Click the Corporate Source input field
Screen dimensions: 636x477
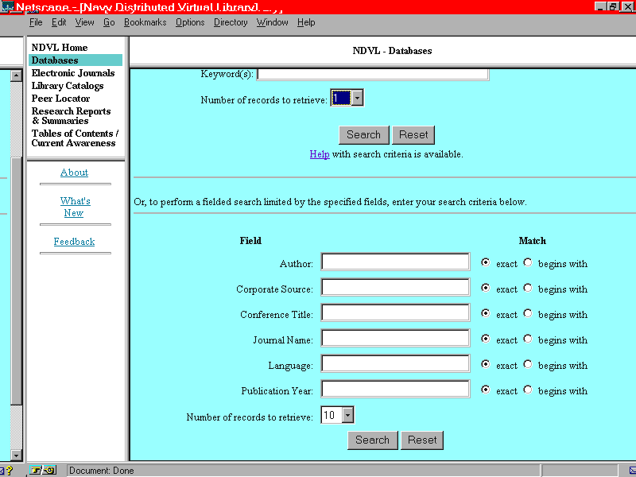[395, 287]
